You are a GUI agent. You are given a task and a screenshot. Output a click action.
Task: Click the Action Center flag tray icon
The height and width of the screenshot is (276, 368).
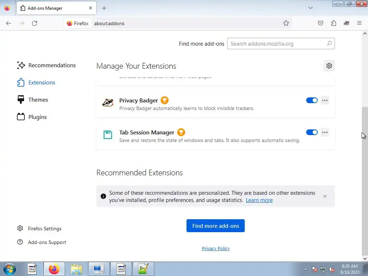(314, 269)
